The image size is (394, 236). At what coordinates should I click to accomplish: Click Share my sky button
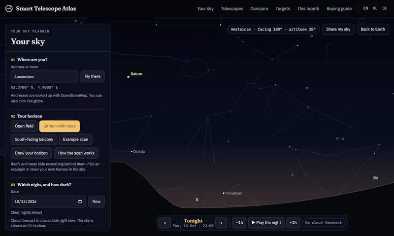tap(338, 30)
